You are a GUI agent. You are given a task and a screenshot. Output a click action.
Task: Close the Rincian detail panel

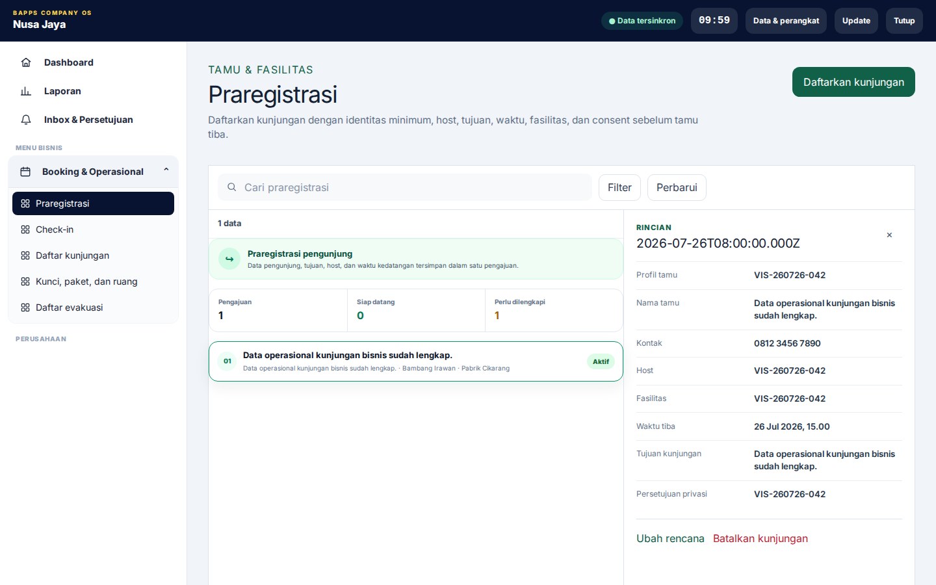point(889,235)
